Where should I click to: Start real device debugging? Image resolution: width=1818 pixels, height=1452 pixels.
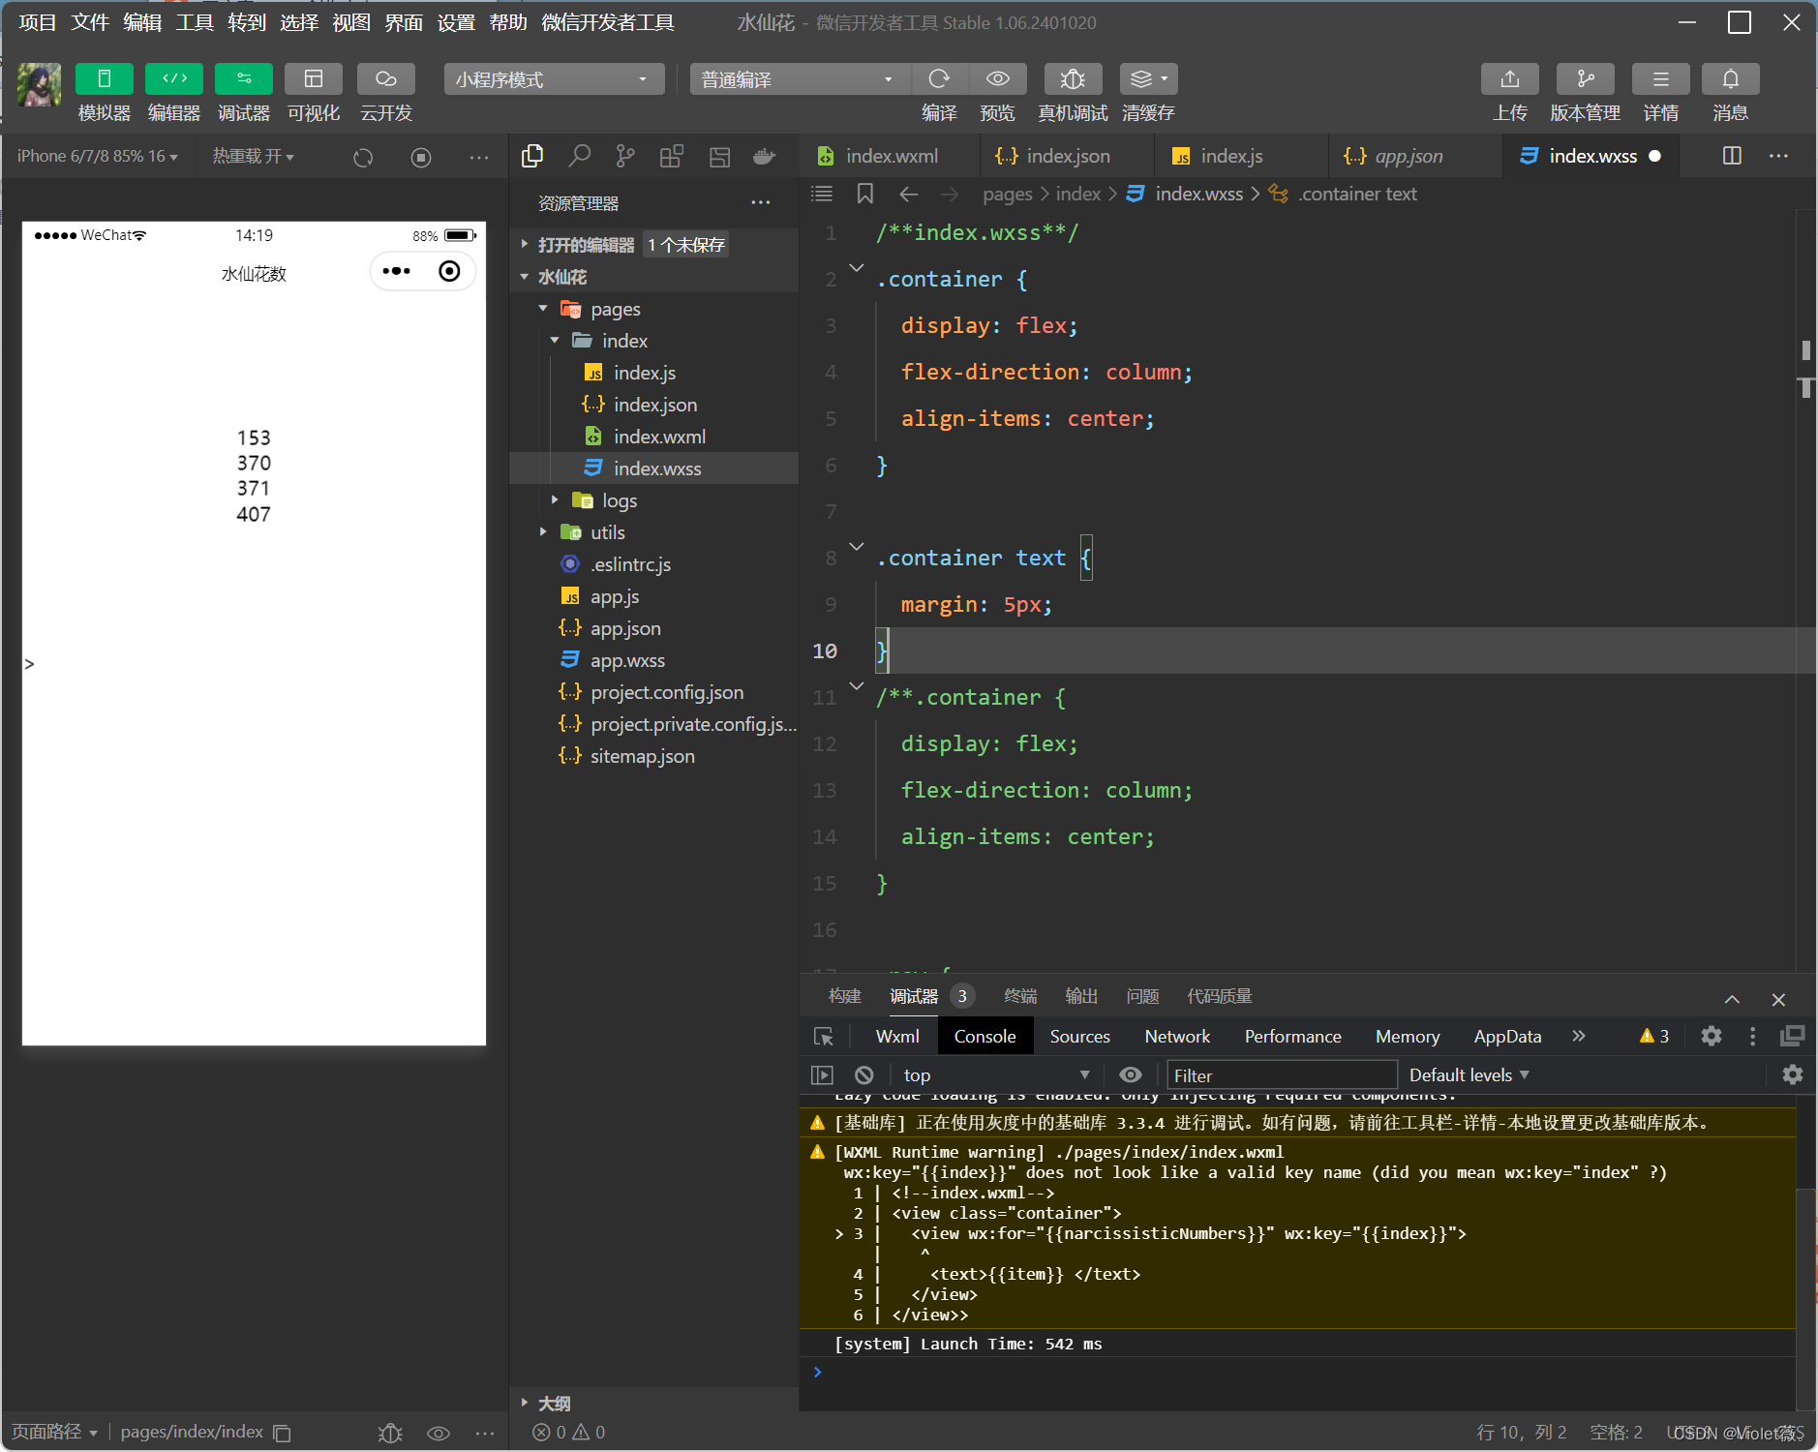tap(1073, 78)
